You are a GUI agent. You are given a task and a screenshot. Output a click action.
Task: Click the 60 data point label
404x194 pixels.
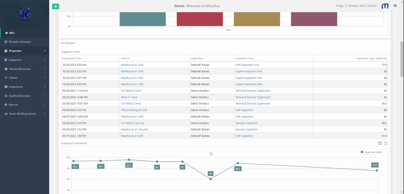click(x=211, y=174)
